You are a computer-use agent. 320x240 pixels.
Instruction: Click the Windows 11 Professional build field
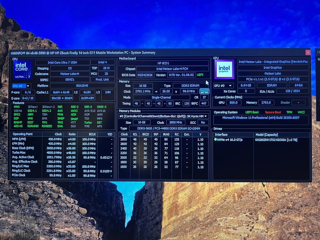261,120
